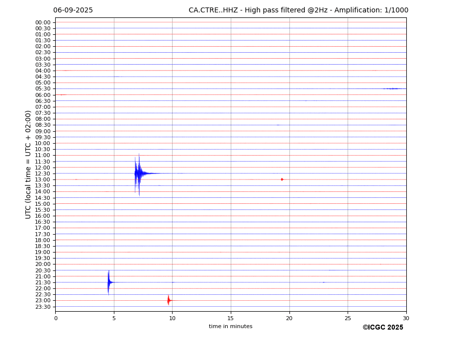Click the 10:00 time row label
The height and width of the screenshot is (346, 461).
coord(43,144)
